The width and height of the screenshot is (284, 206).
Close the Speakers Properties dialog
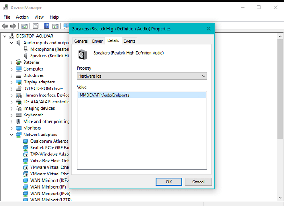(209, 28)
